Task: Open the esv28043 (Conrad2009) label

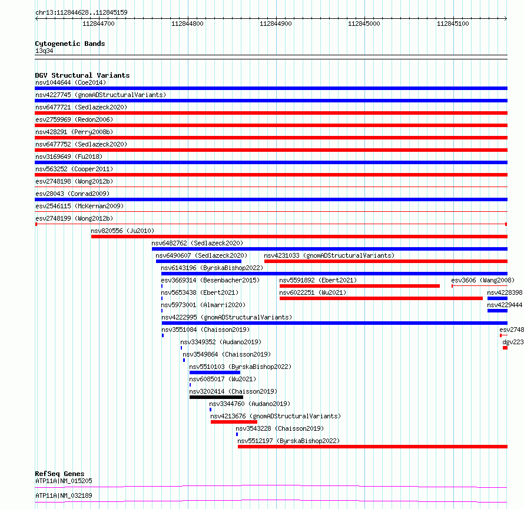Action: [72, 194]
